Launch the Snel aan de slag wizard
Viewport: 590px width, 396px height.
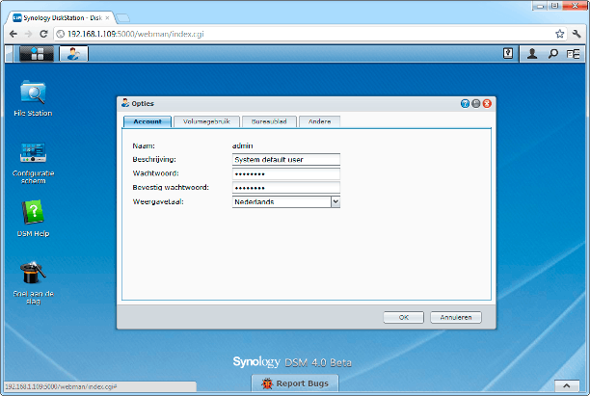(33, 282)
